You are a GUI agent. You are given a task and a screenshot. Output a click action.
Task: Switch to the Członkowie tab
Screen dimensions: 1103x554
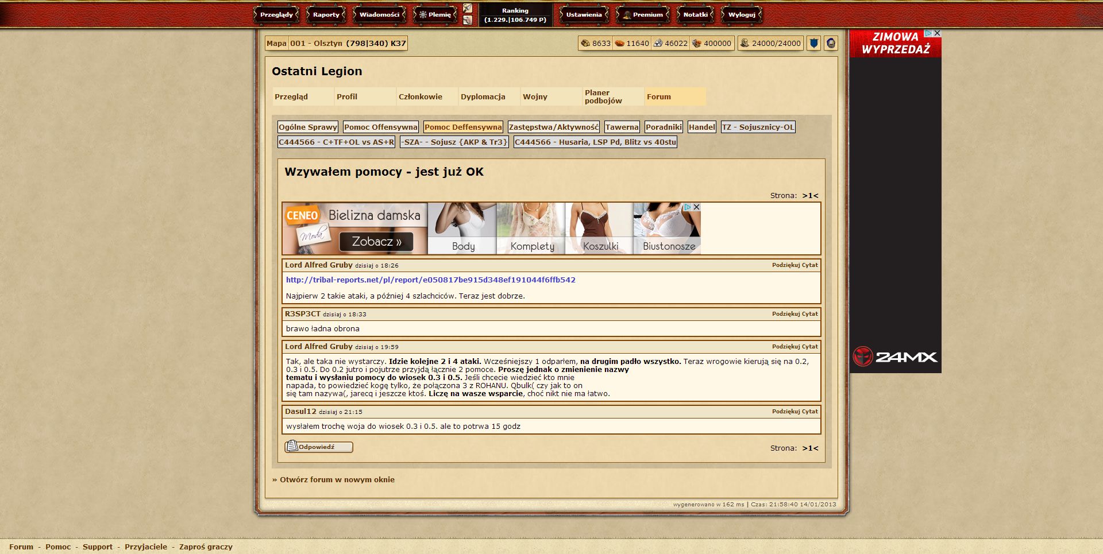point(420,97)
